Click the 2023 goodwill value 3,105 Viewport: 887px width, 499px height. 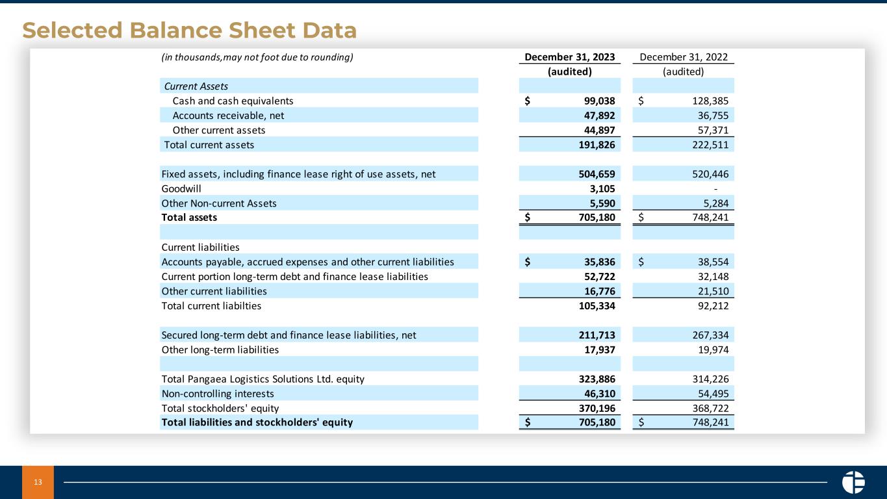point(600,188)
